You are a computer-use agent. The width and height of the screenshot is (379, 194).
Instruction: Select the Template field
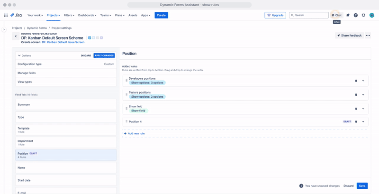(x=66, y=129)
